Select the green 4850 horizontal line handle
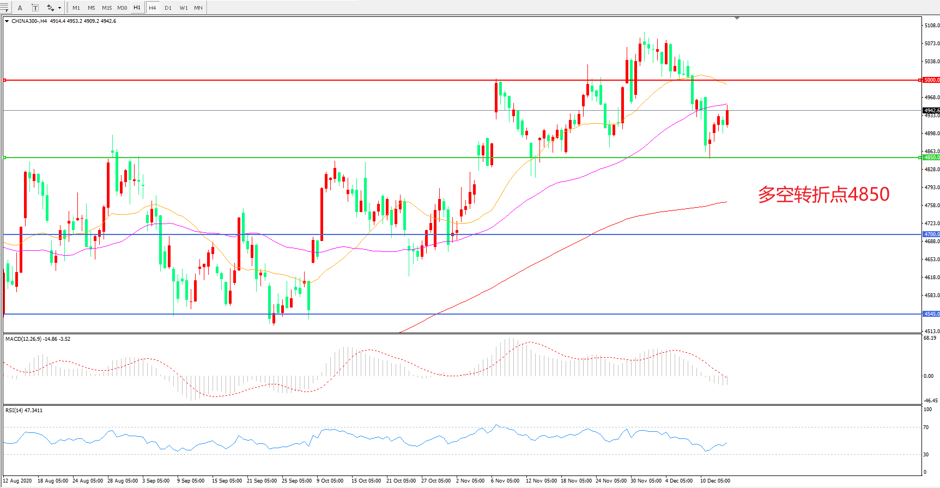This screenshot has height=488, width=940. [x=5, y=158]
